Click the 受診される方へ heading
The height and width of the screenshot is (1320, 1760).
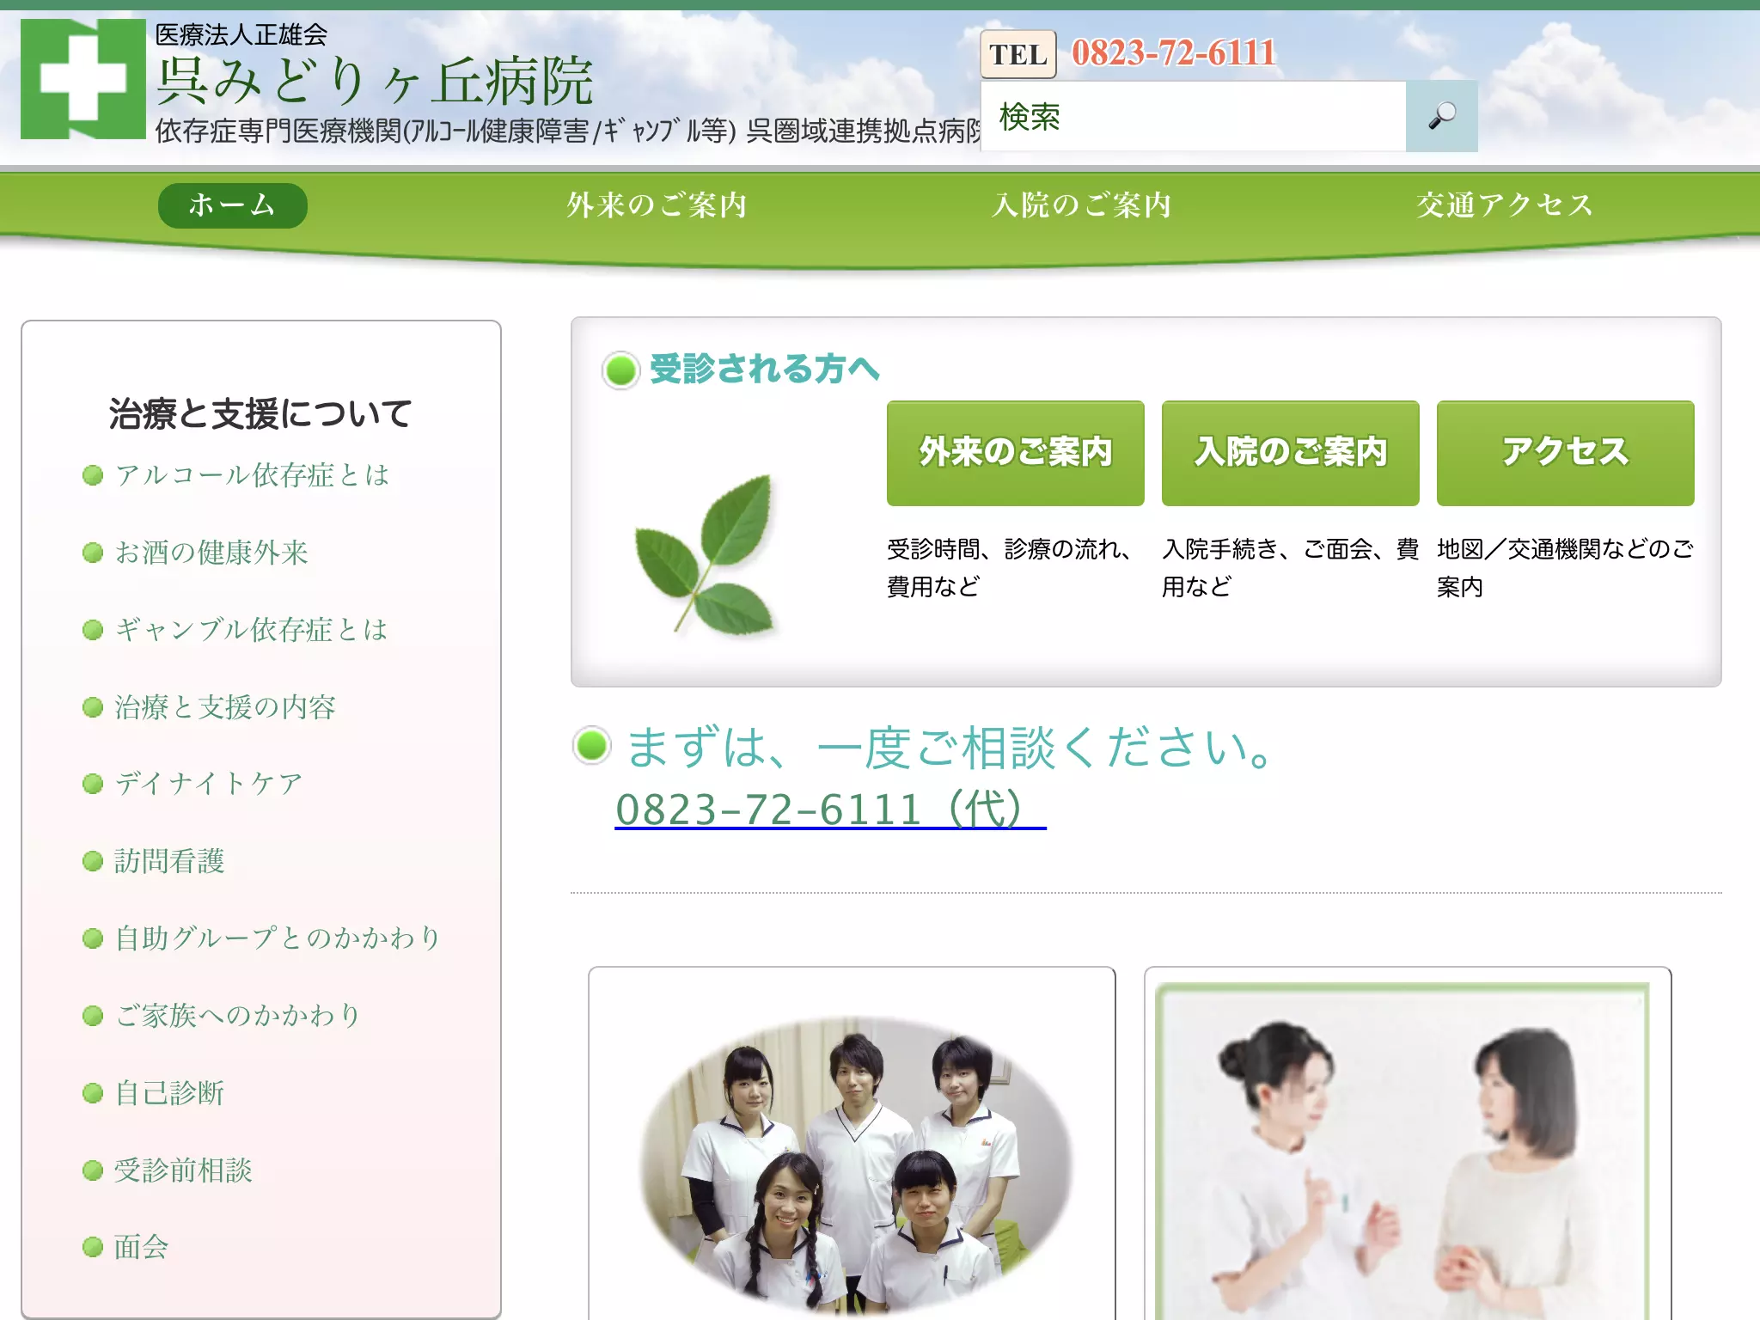coord(765,369)
